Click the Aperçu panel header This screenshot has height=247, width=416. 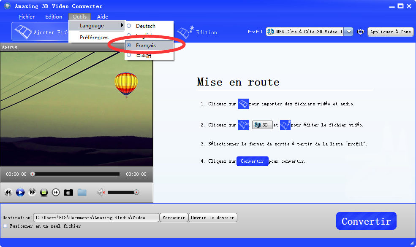[76, 47]
